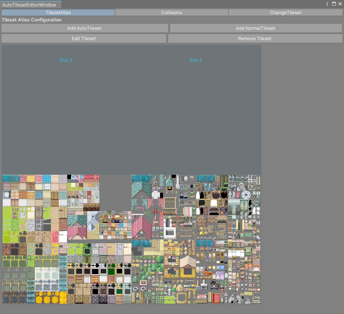The image size is (344, 314).
Task: Select tileset label D
Action: 200,243
